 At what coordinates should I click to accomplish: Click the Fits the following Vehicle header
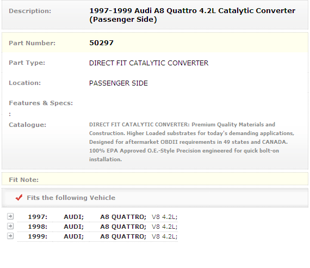click(x=71, y=198)
